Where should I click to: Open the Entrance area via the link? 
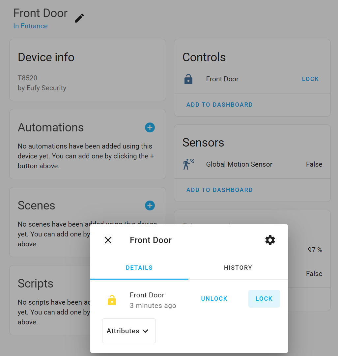(30, 26)
